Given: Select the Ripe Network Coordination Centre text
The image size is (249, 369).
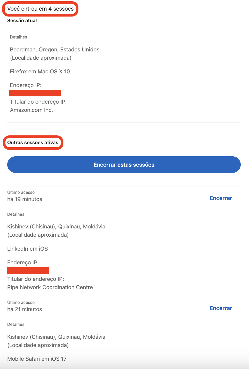Looking at the screenshot, I should (50, 287).
